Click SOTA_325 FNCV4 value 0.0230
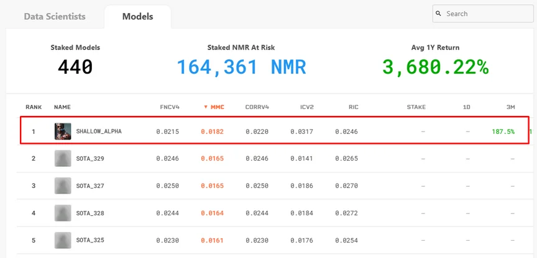Image resolution: width=537 pixels, height=258 pixels. tap(168, 240)
